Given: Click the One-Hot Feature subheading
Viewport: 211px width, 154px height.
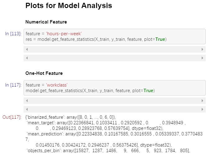Looking at the screenshot, I should click(44, 73).
